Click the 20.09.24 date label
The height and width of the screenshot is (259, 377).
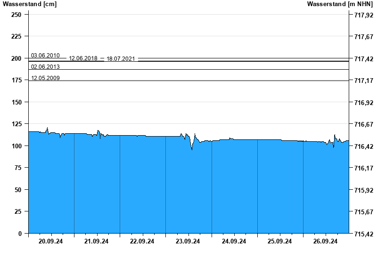pyautogui.click(x=50, y=241)
